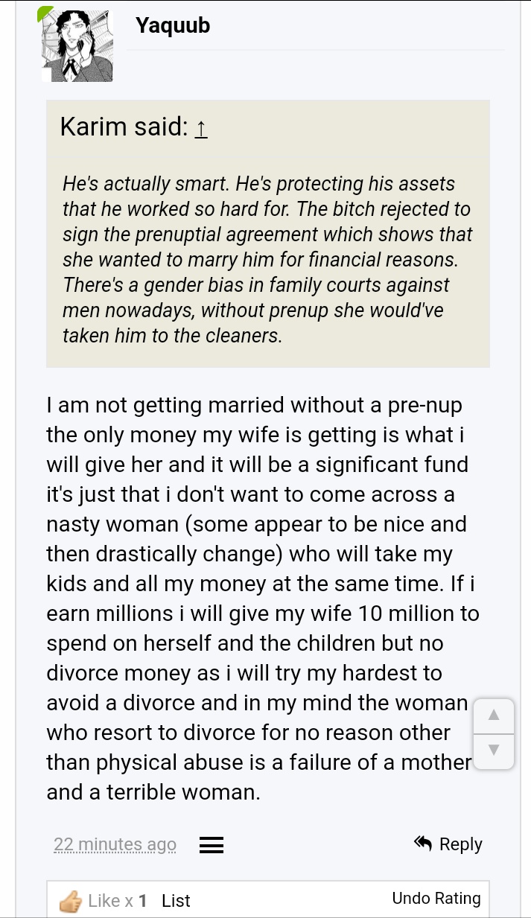
Task: Open the "22 minutes ago" timestamp permalink
Action: (x=115, y=844)
